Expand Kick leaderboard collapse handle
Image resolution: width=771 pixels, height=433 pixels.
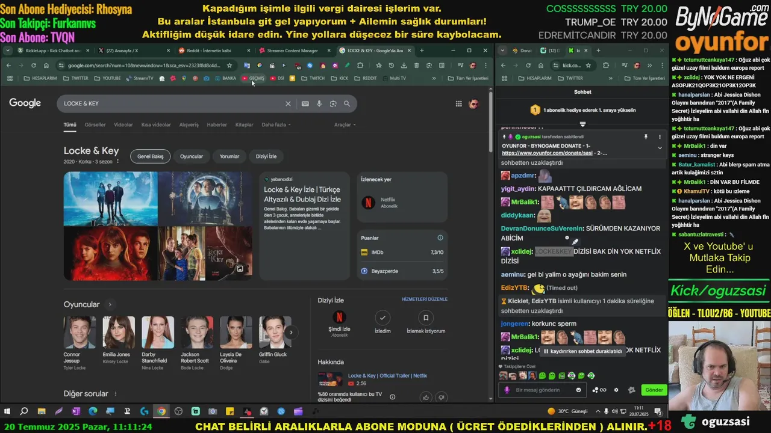click(582, 124)
